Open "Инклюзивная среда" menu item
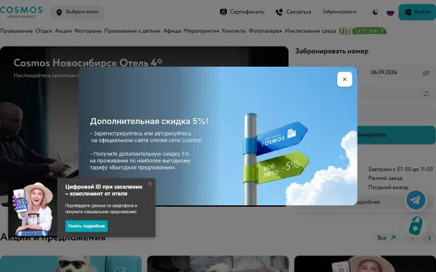 click(310, 30)
